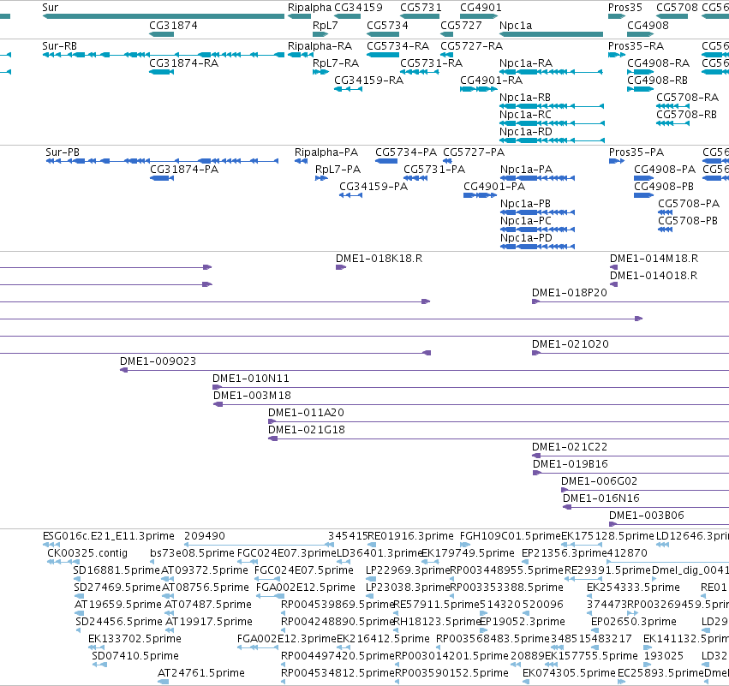Image resolution: width=729 pixels, height=686 pixels.
Task: Select the CG4901 gene
Action: coord(479,16)
